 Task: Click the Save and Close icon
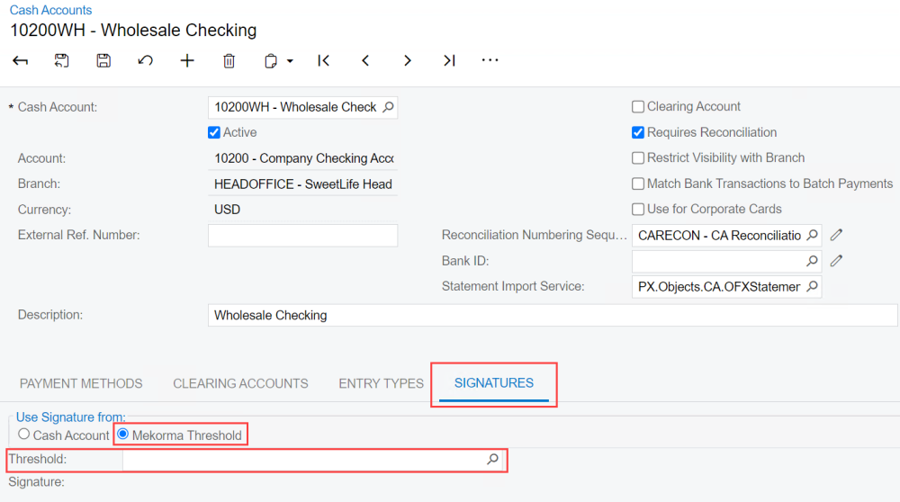(x=61, y=60)
